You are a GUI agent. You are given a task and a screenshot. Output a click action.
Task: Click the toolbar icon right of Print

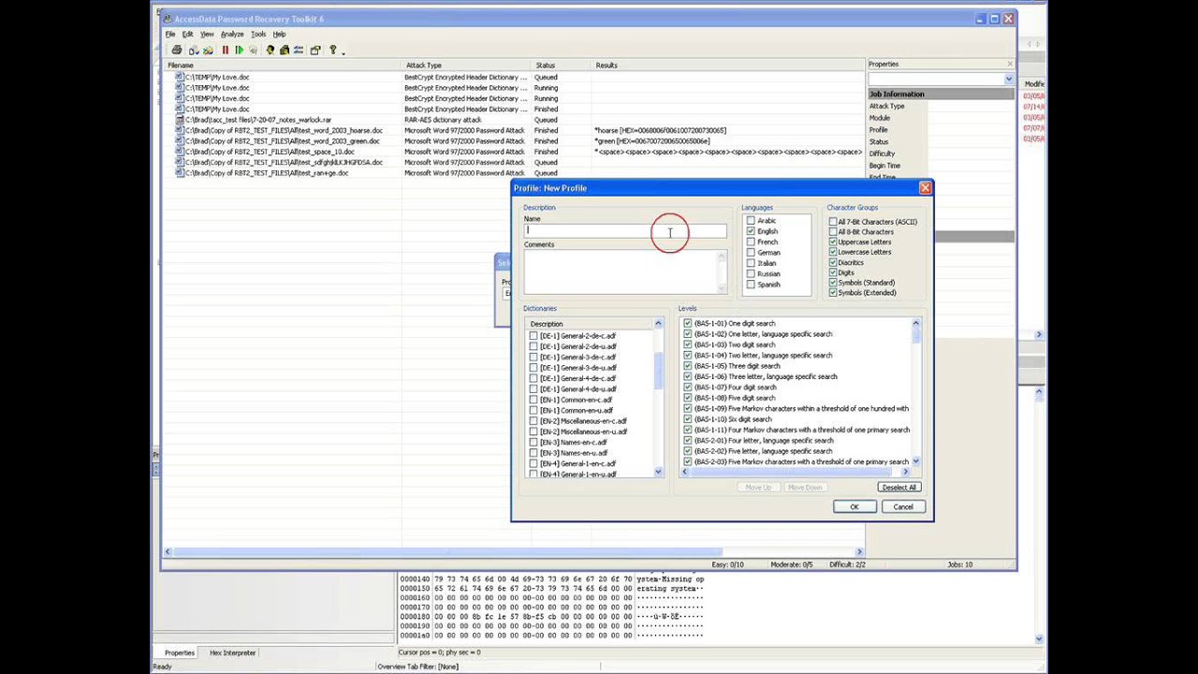tap(194, 50)
